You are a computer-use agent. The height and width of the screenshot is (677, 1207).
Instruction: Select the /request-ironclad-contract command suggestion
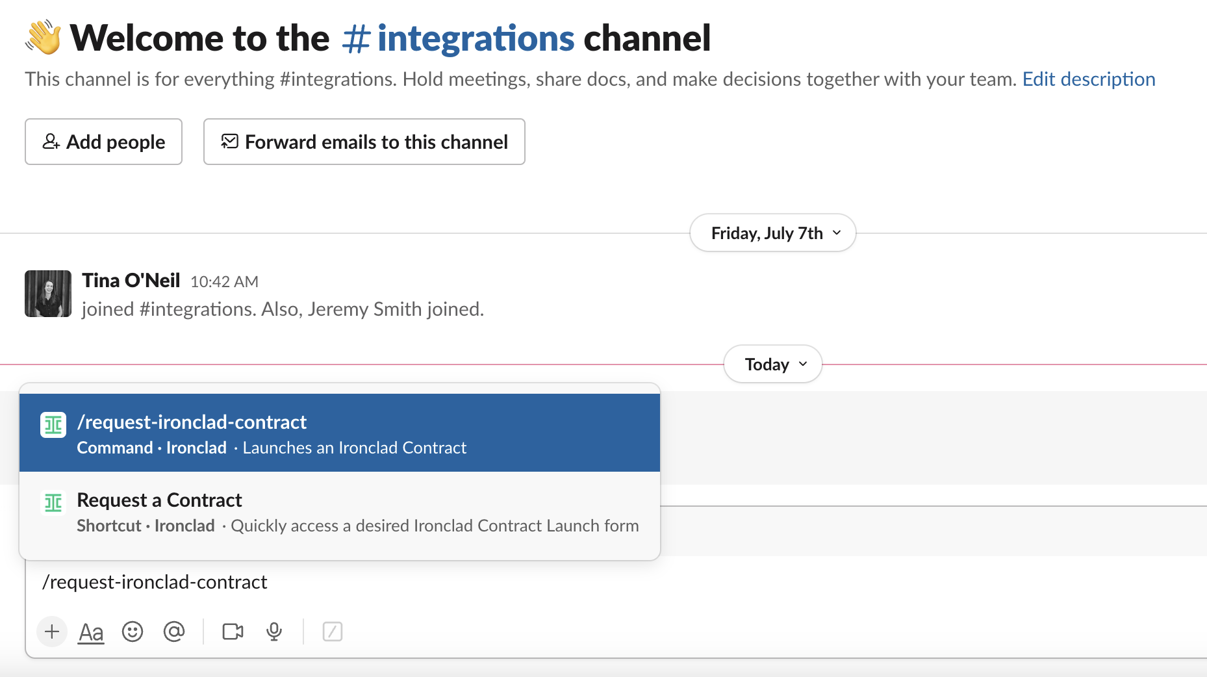[340, 433]
